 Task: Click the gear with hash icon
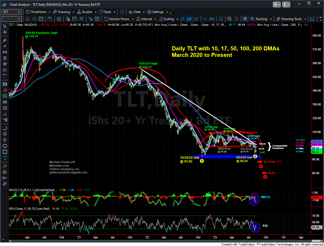[90, 19]
